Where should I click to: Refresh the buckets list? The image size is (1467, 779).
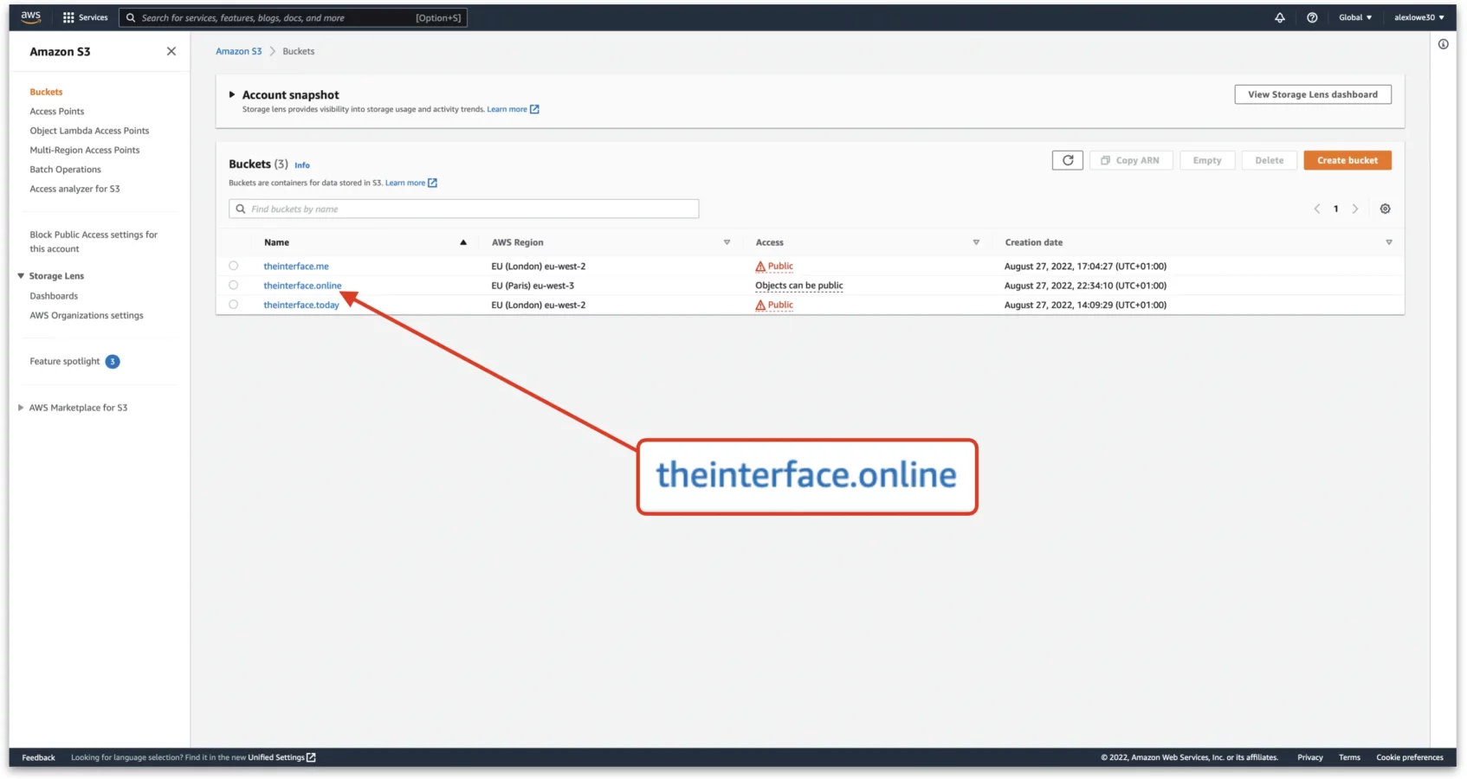click(x=1068, y=160)
